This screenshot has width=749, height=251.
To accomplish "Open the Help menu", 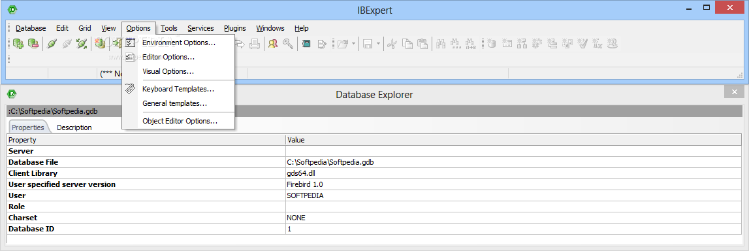I will point(302,28).
